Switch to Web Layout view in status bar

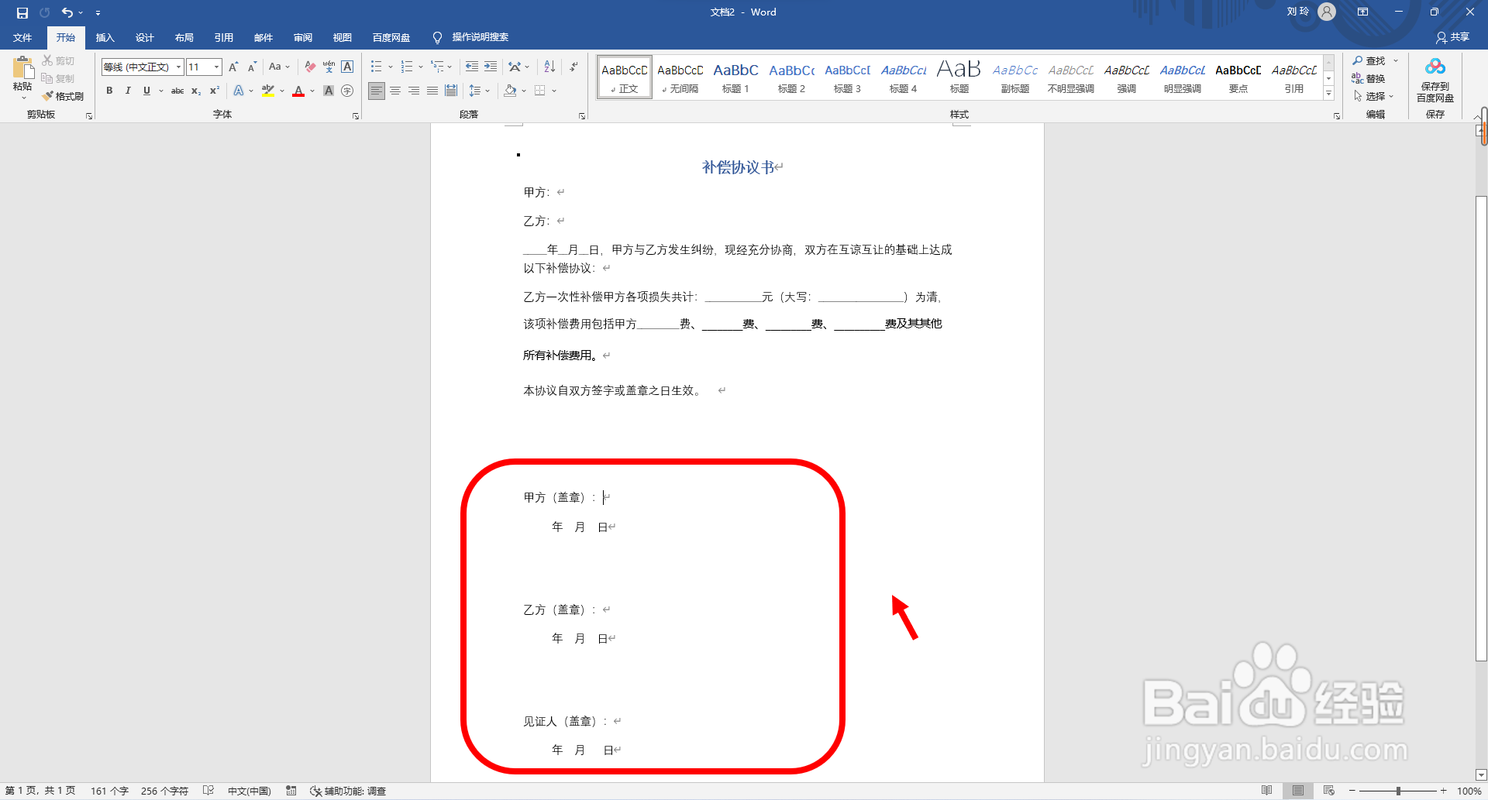coord(1328,791)
